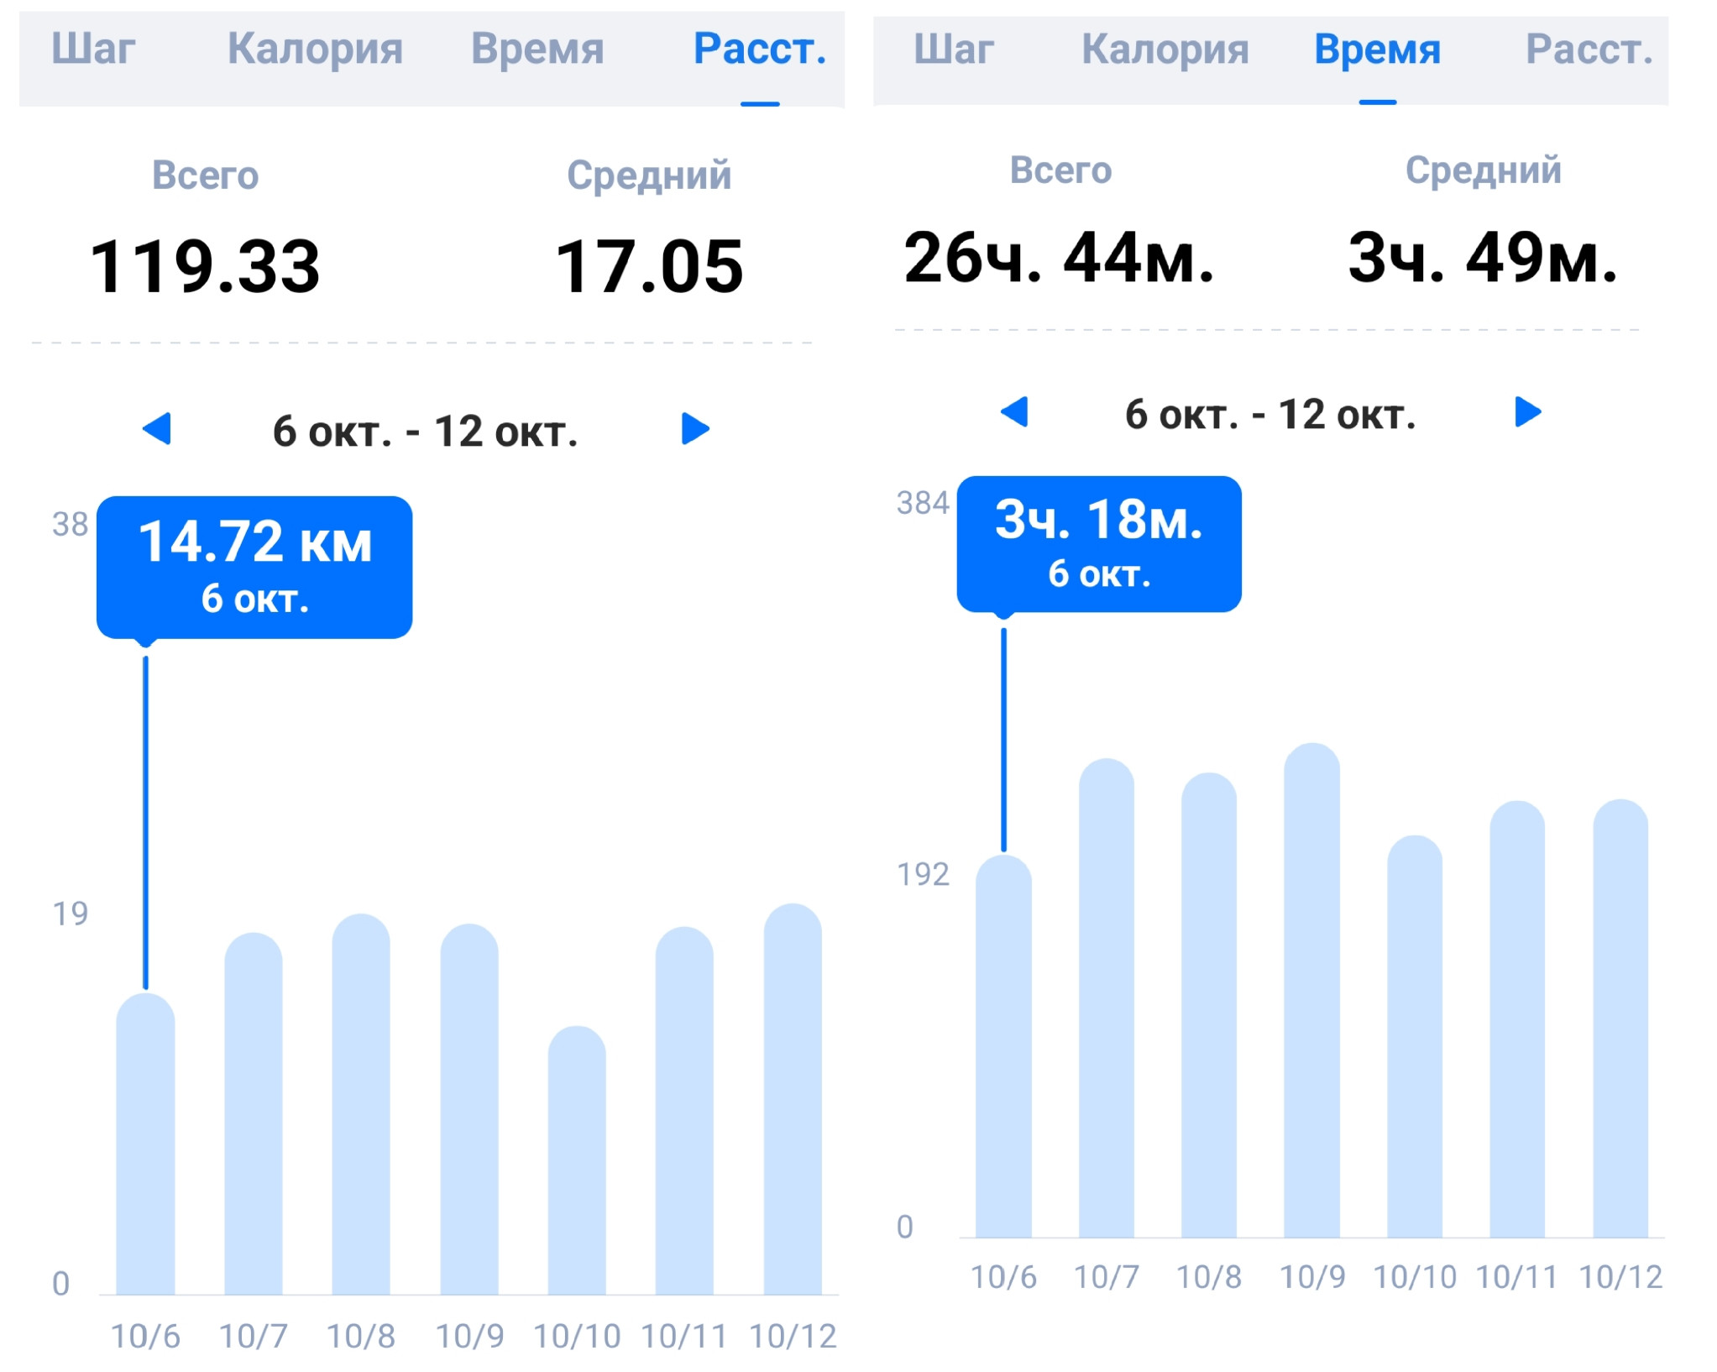Go to previous week in distance chart
The width and height of the screenshot is (1717, 1372).
tap(157, 428)
